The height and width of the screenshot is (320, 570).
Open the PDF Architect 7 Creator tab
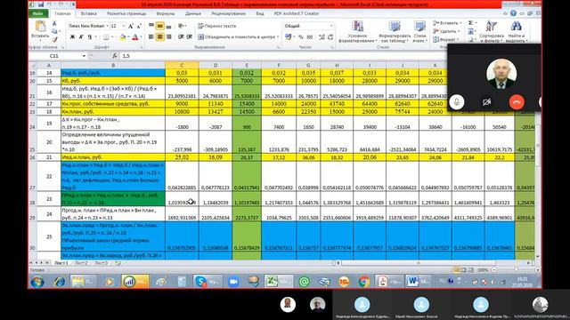pos(297,13)
